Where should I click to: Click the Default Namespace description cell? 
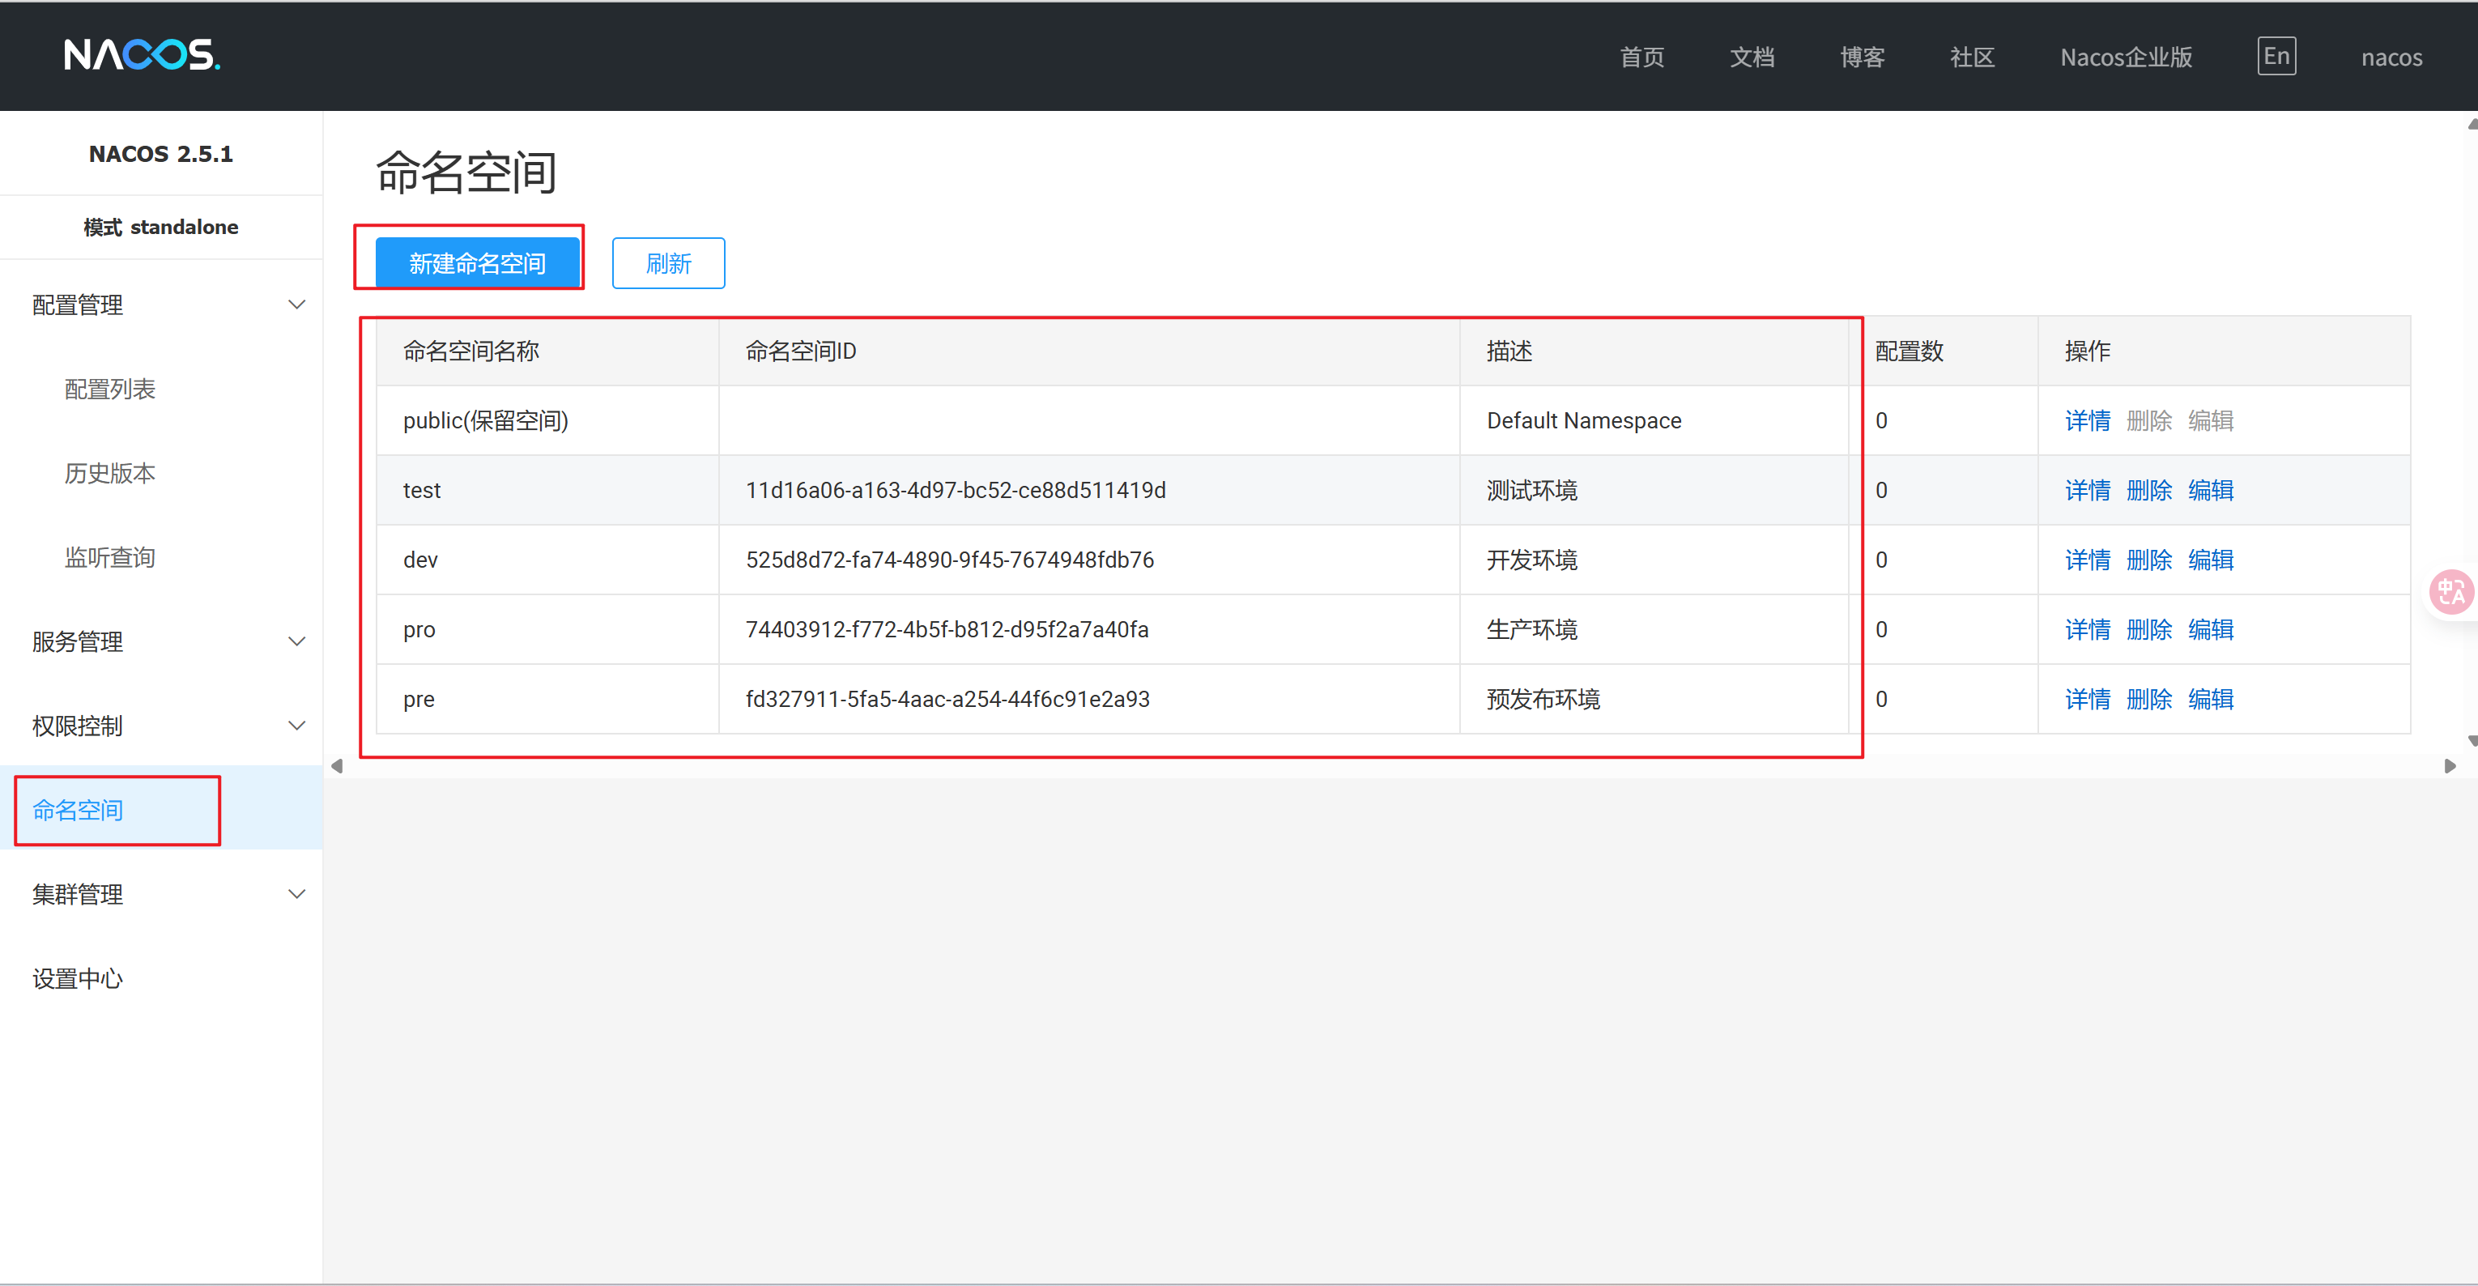click(x=1654, y=420)
